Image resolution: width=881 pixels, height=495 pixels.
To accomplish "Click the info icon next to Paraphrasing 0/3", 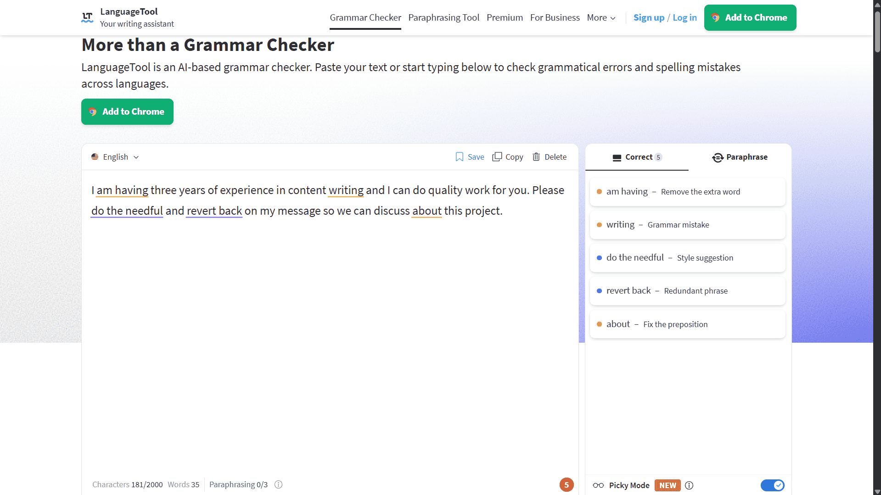I will coord(278,484).
